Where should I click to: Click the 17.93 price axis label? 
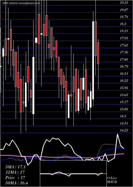[124, 38]
